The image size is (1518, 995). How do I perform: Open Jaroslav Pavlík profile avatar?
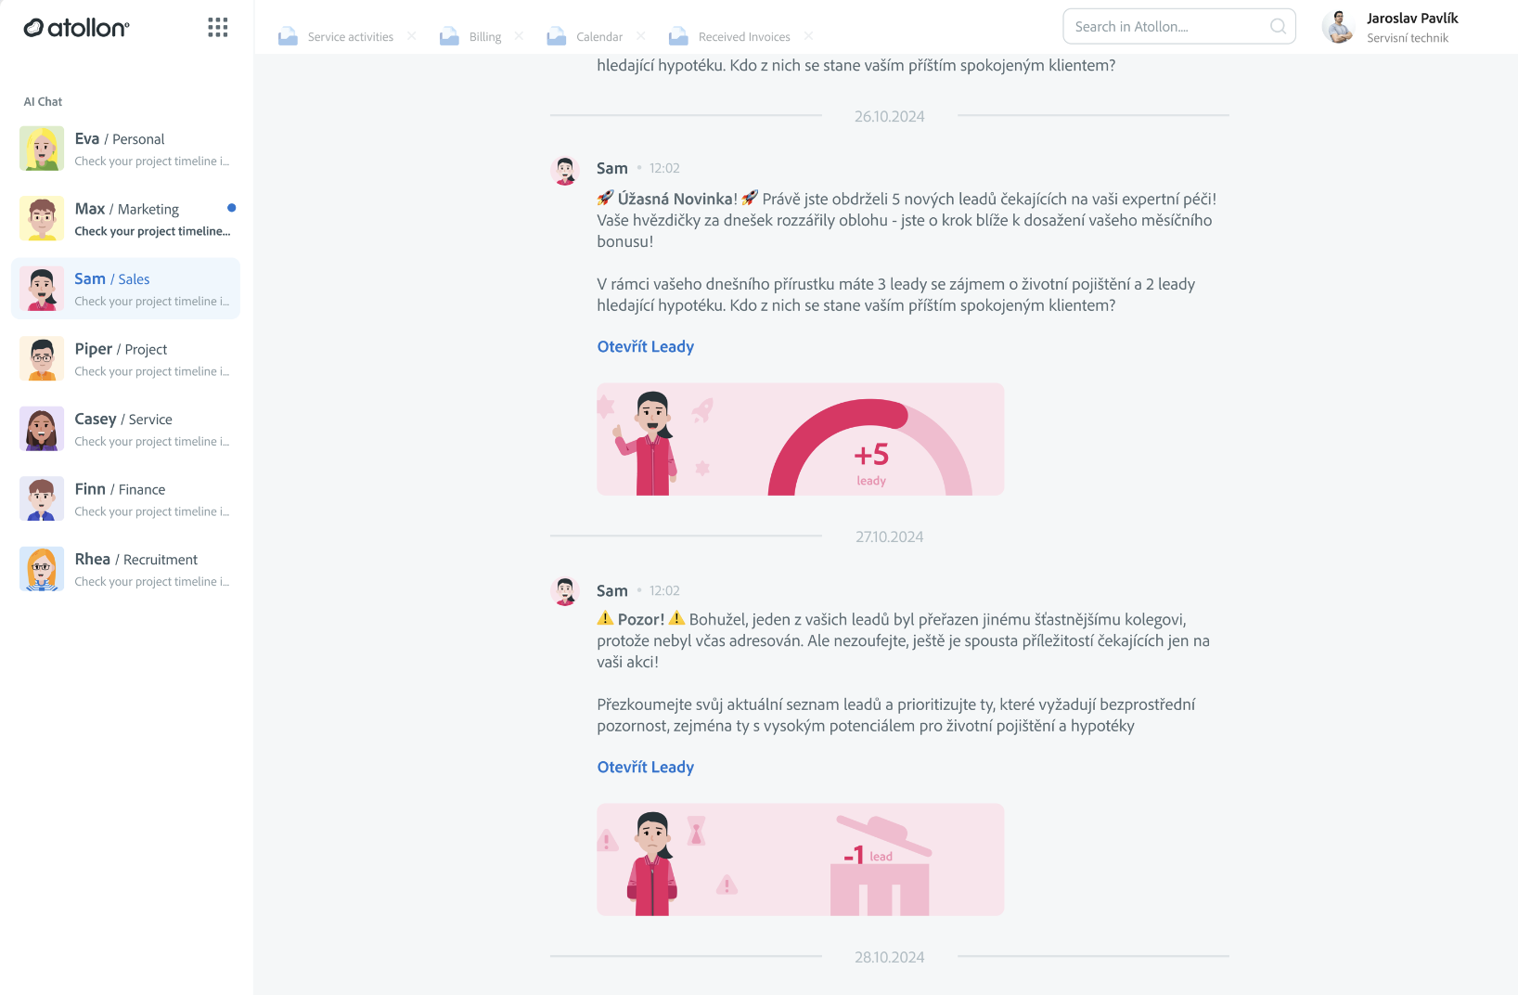1338,27
